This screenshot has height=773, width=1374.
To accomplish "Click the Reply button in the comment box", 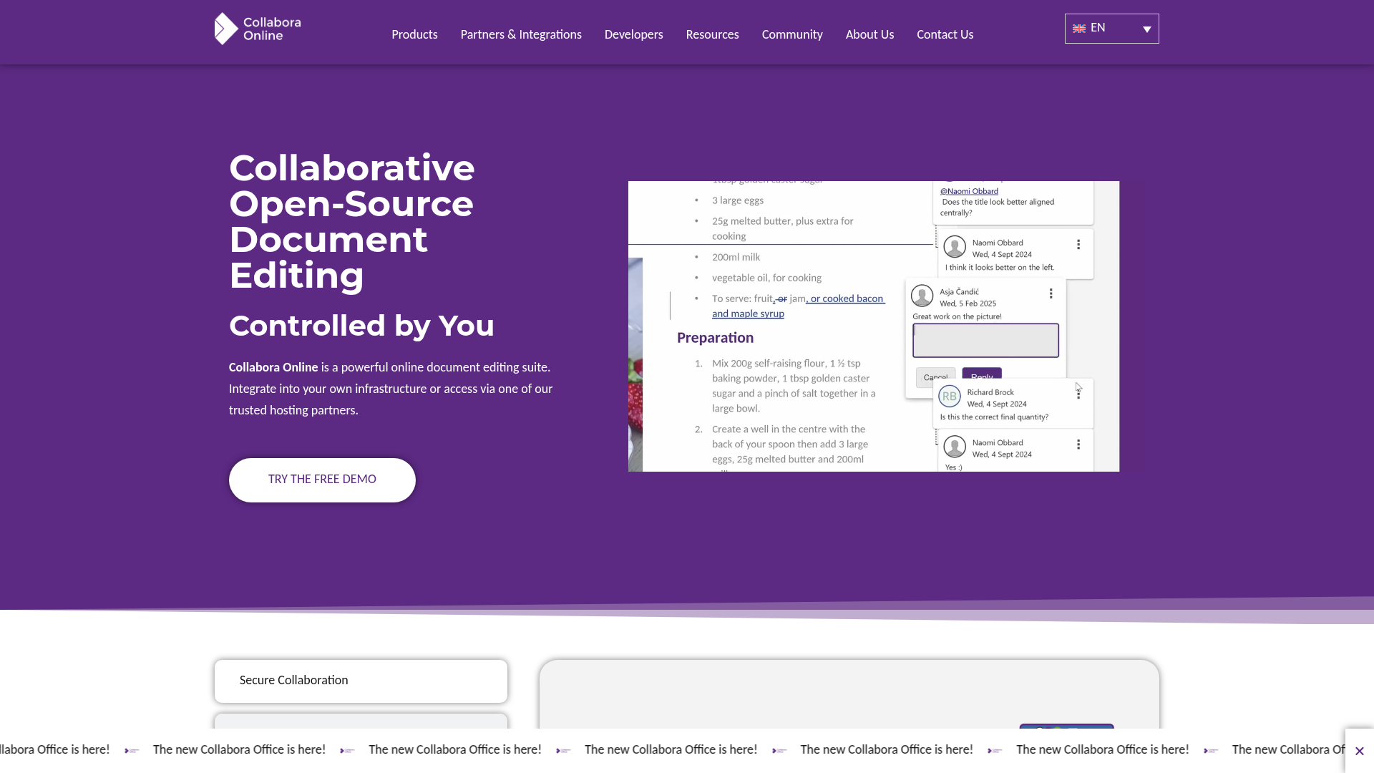I will [x=981, y=376].
